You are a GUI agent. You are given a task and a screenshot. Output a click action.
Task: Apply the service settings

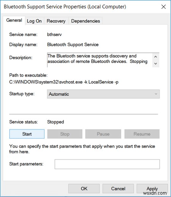pyautogui.click(x=152, y=189)
